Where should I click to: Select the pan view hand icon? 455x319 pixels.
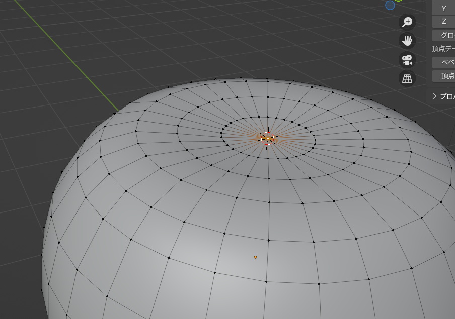[407, 41]
